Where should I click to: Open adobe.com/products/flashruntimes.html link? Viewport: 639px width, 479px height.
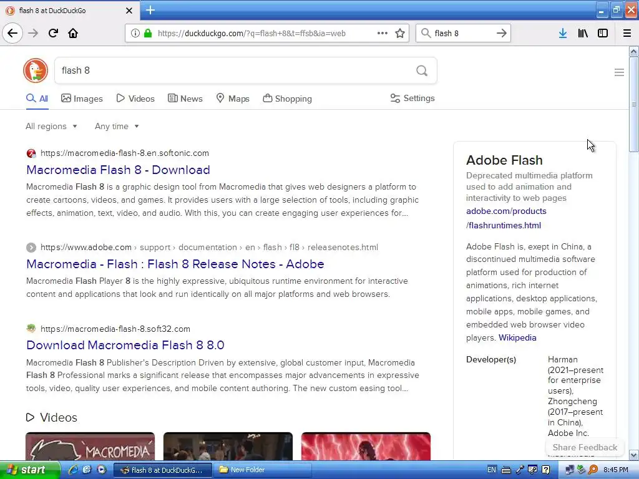[506, 218]
